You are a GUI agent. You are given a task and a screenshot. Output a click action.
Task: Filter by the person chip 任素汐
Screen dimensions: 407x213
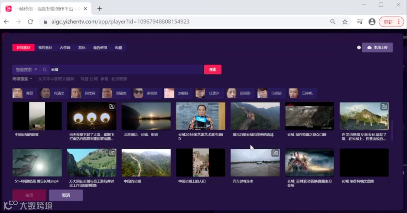click(x=209, y=93)
